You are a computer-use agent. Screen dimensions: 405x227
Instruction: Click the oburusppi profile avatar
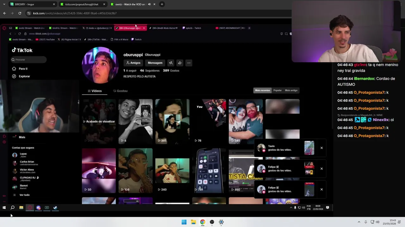click(x=100, y=65)
